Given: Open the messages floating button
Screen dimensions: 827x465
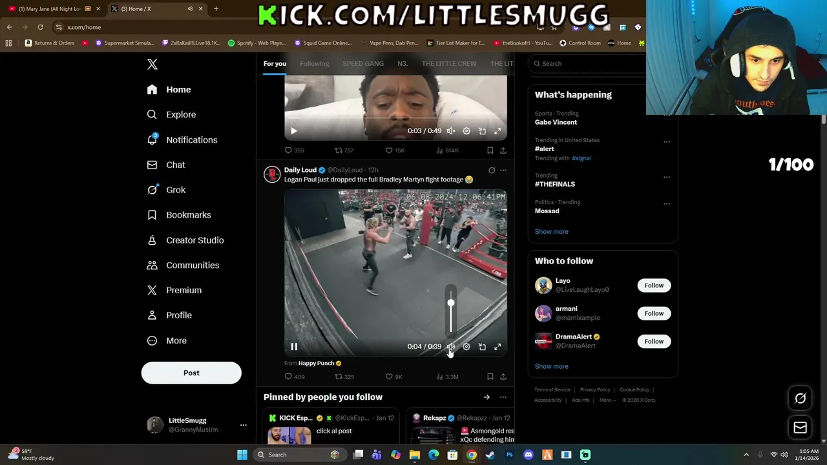Looking at the screenshot, I should [x=800, y=427].
